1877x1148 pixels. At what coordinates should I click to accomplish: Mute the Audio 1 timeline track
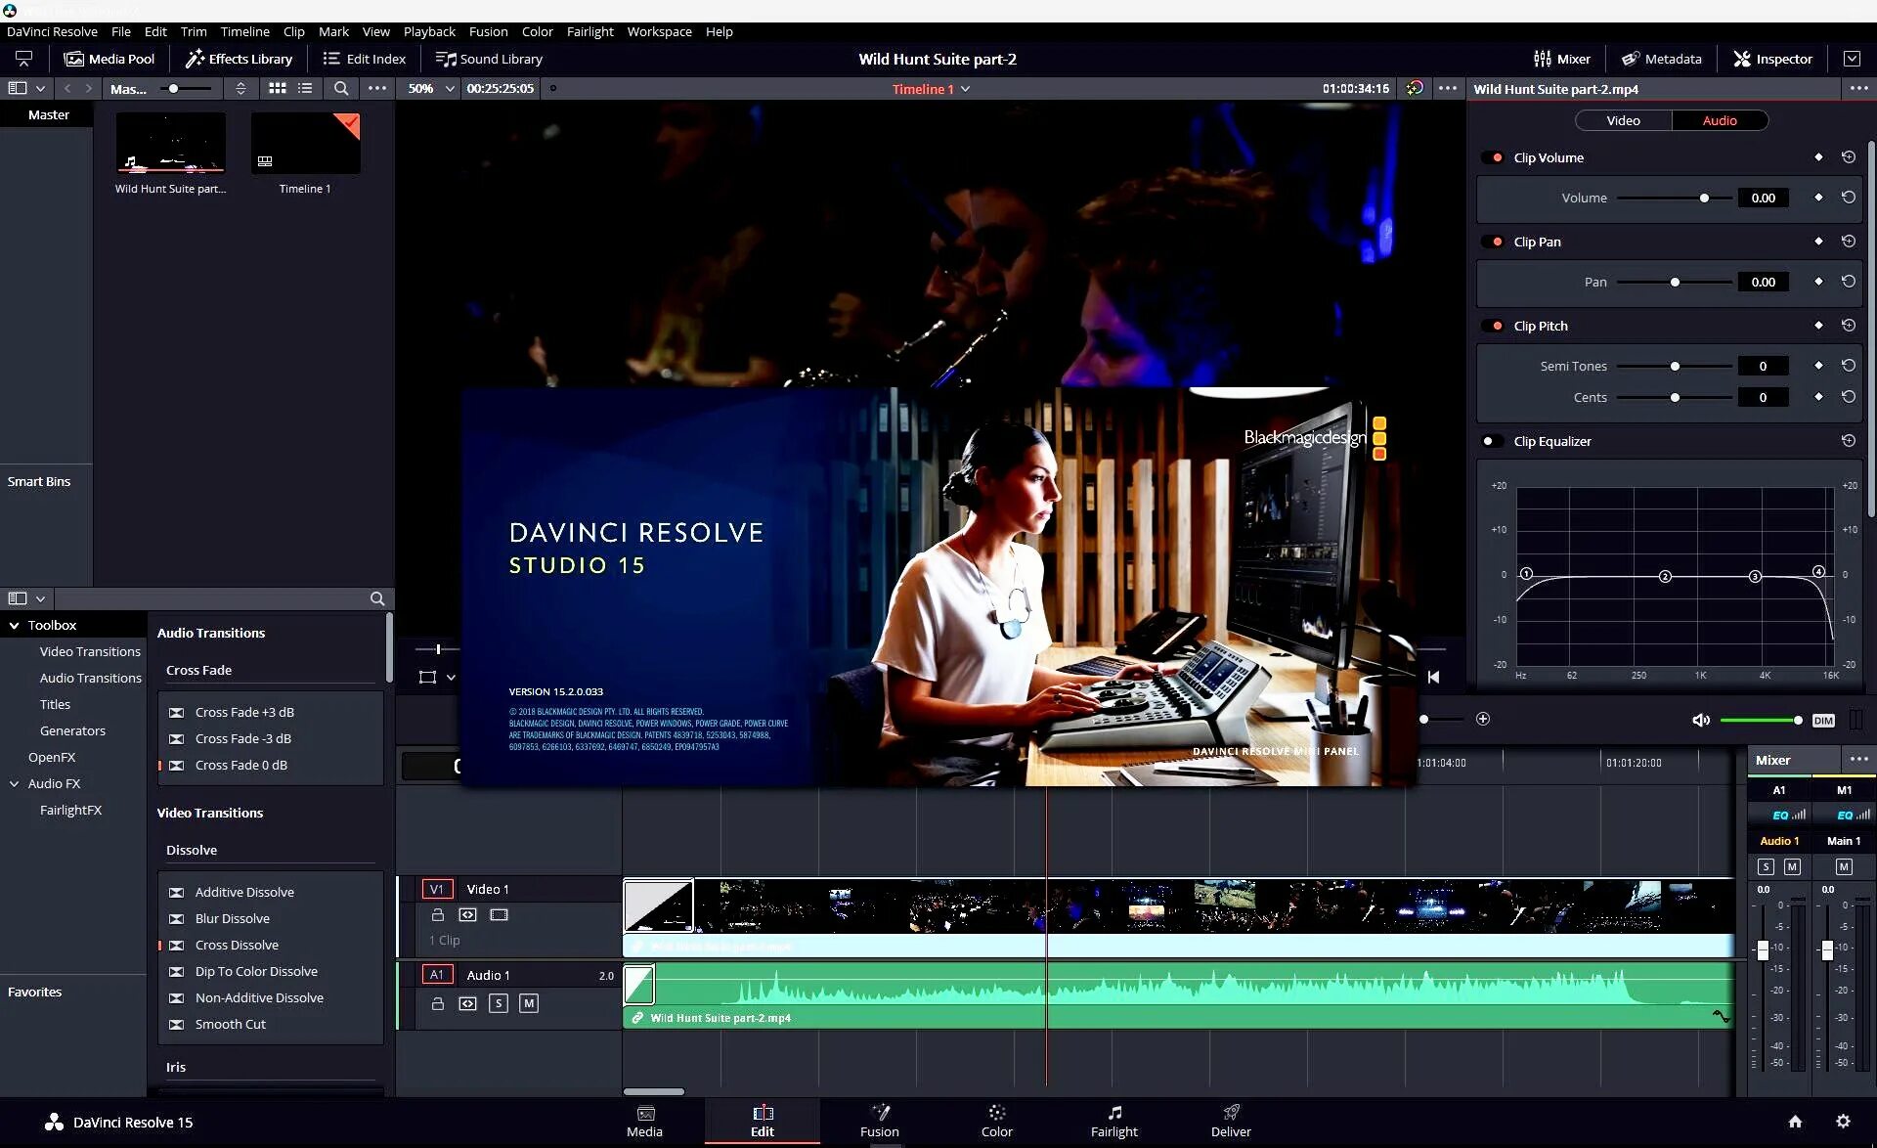point(528,1003)
